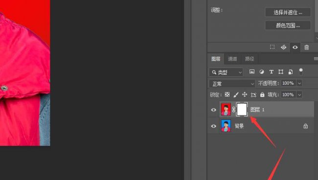Lock all padlock icon
318x180 pixels.
click(262, 94)
